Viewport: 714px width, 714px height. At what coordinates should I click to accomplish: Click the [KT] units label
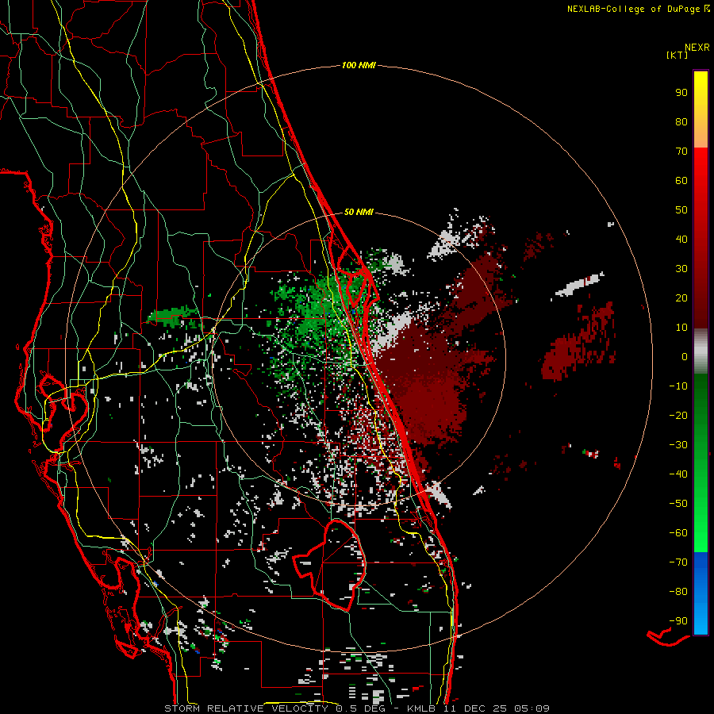coord(678,55)
